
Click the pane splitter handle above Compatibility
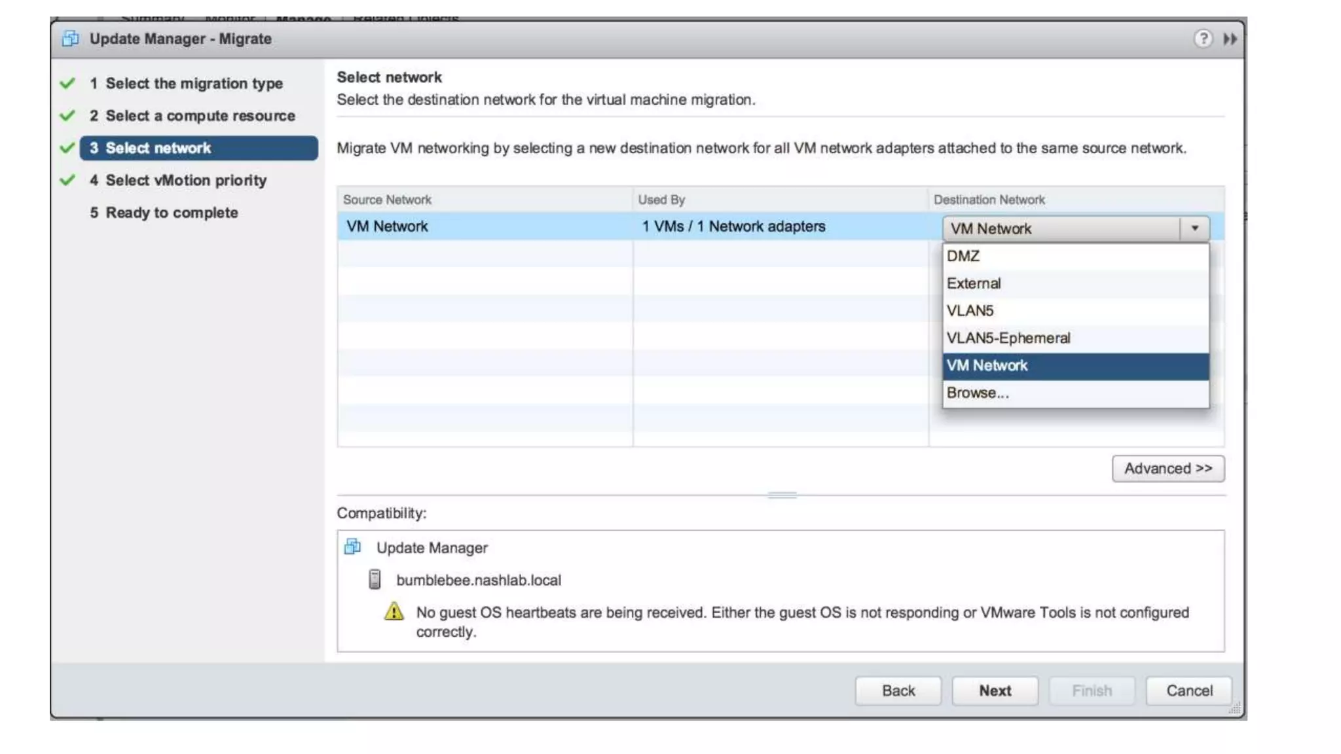click(x=782, y=495)
